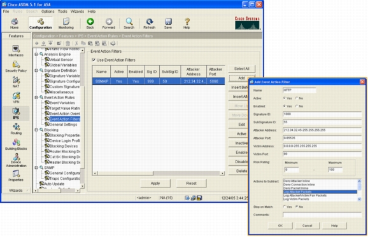Image resolution: width=368 pixels, height=237 pixels.
Task: Open the Options menu
Action: [x=48, y=11]
